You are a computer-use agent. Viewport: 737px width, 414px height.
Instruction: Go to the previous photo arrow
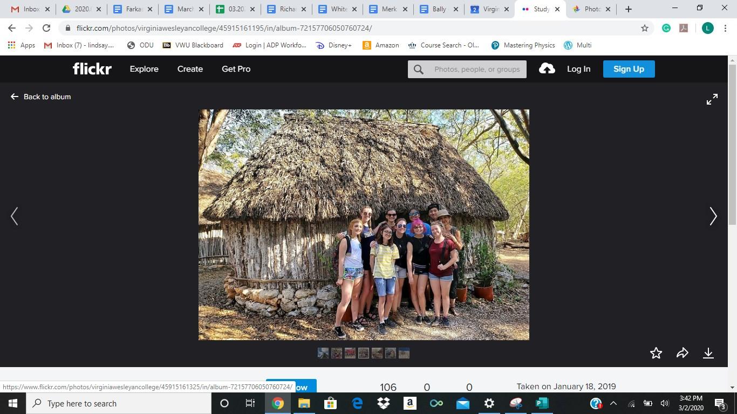(15, 216)
